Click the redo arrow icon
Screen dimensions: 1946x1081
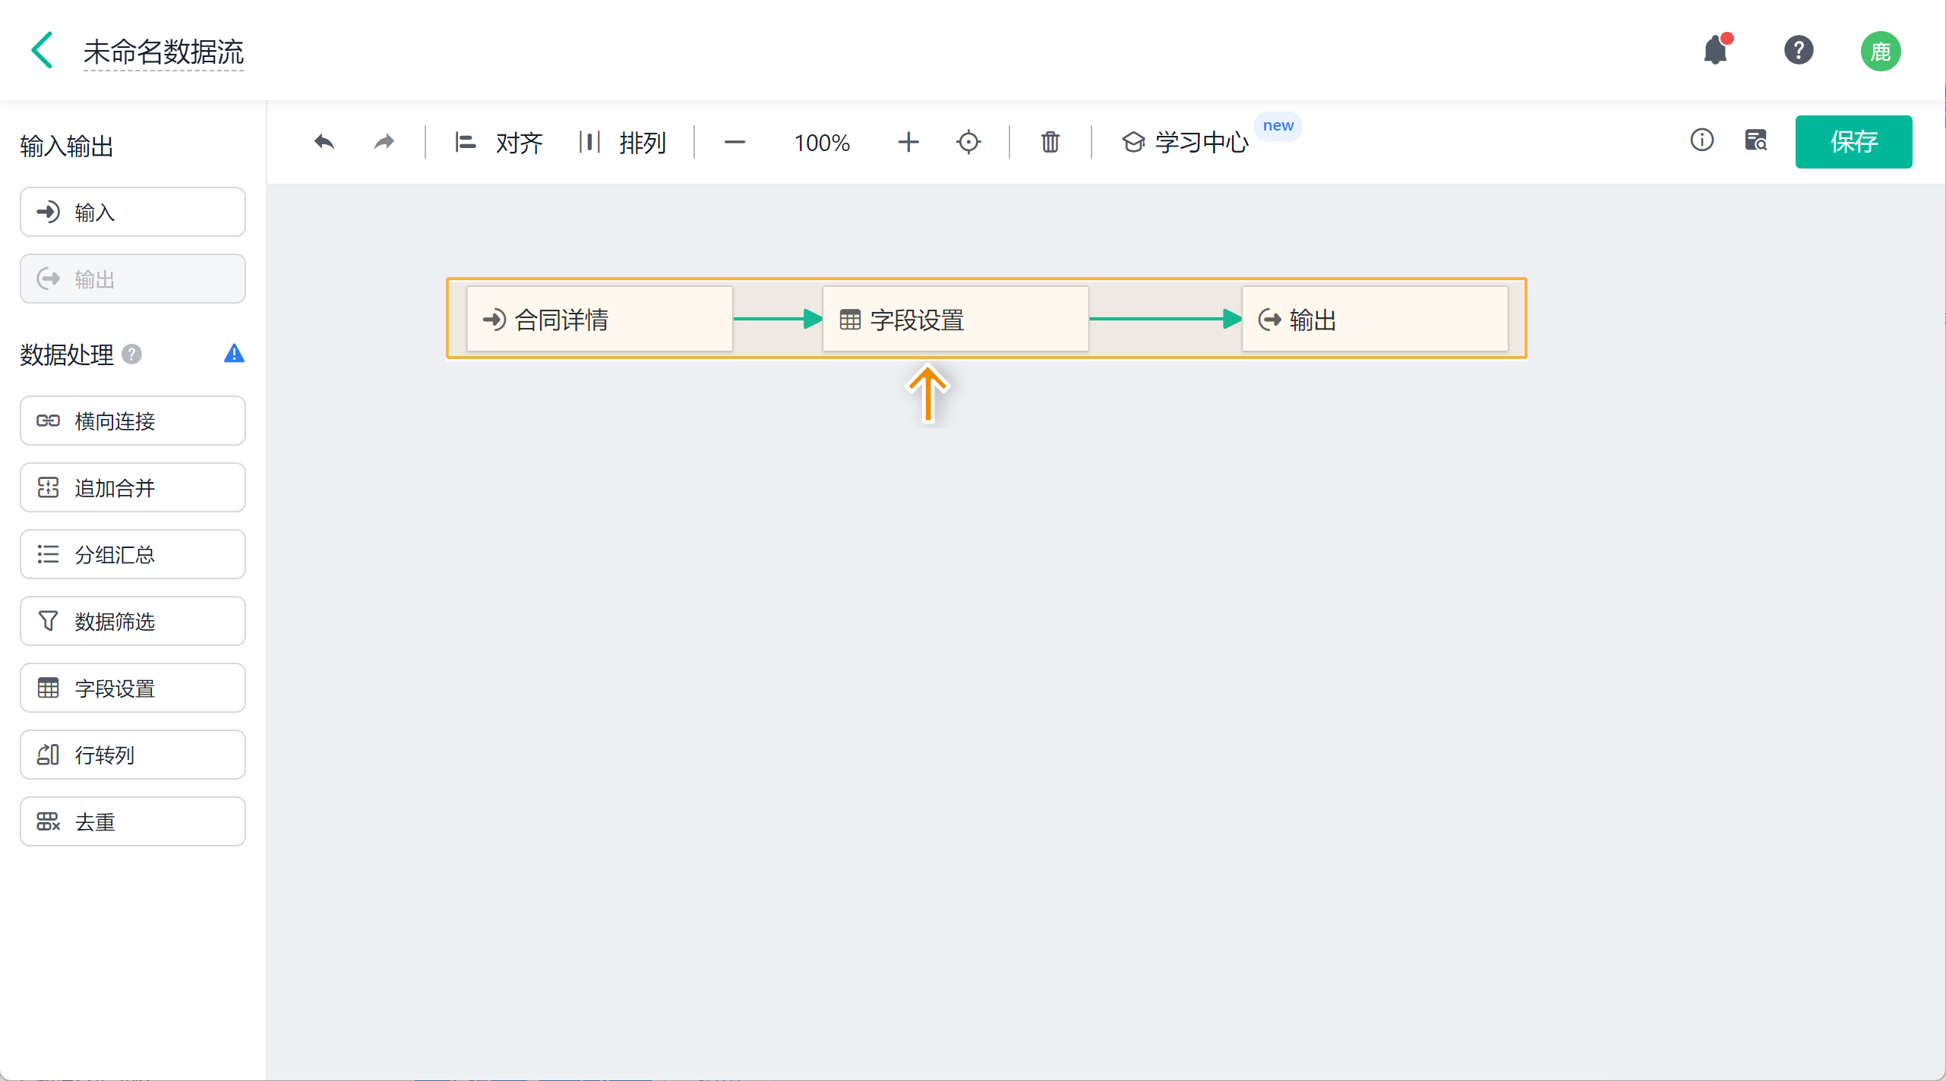point(384,142)
